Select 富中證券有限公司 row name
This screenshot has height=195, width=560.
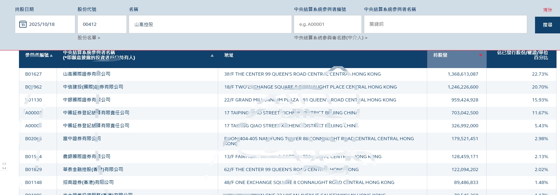pos(82,139)
